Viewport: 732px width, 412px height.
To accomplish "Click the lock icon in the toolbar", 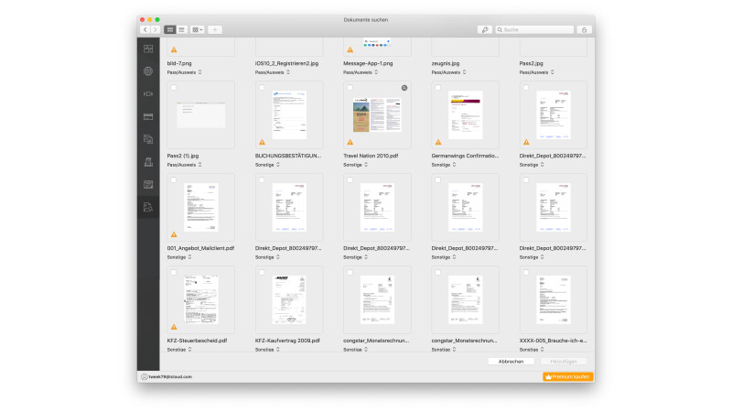I will (584, 29).
